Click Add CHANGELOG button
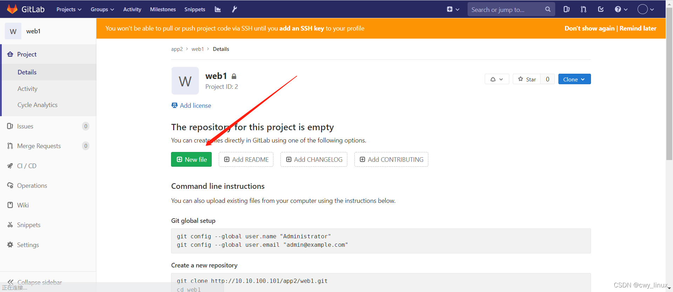Viewport: 673px width, 292px height. tap(314, 159)
